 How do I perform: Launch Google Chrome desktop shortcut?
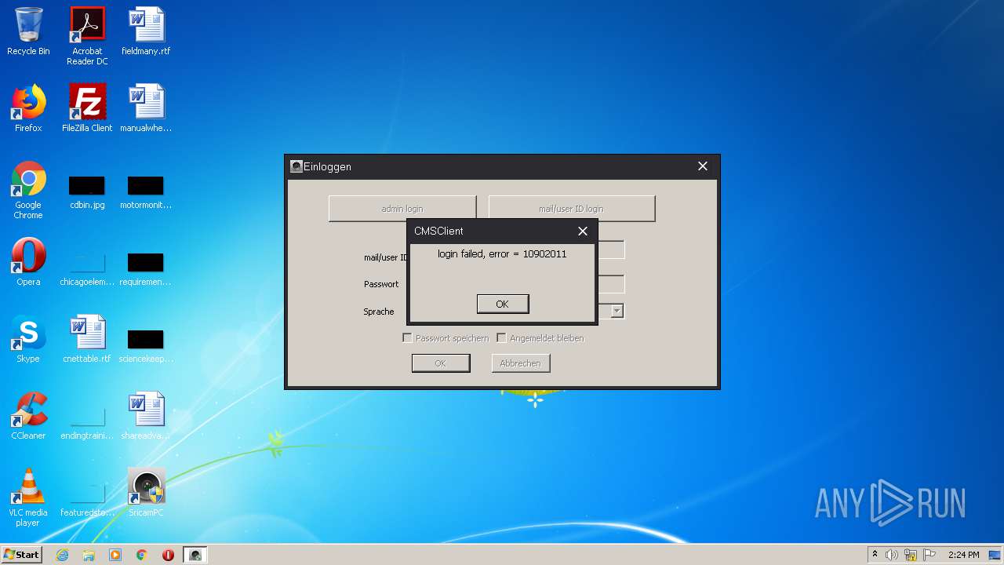(x=28, y=190)
